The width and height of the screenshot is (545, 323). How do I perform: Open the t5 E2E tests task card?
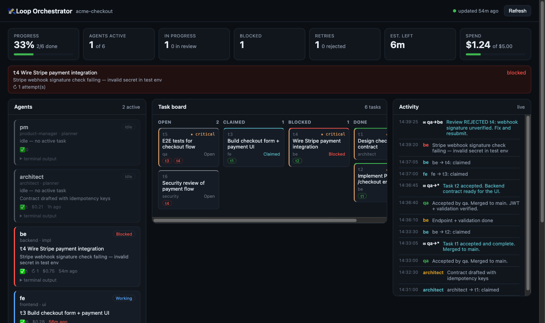click(x=188, y=147)
